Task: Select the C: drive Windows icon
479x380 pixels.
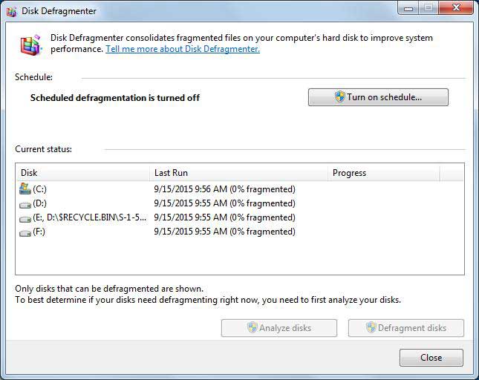Action: [x=25, y=189]
